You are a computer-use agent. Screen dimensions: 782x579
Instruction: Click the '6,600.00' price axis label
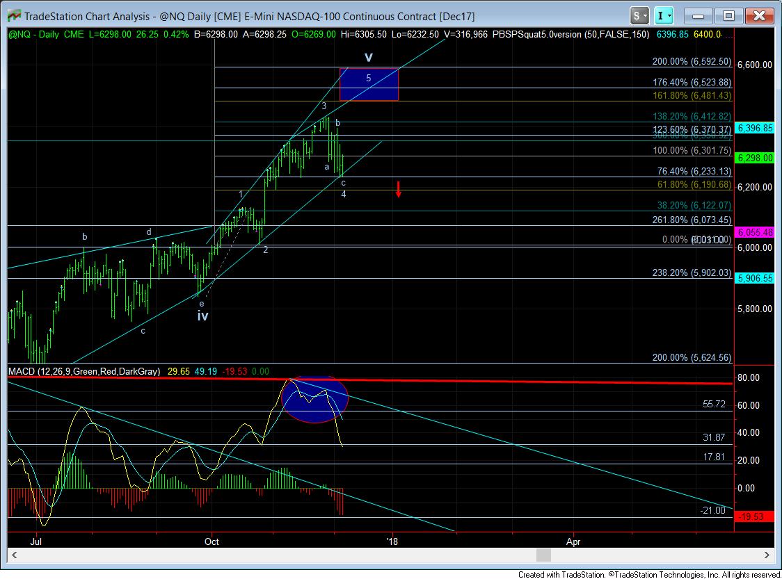click(755, 65)
